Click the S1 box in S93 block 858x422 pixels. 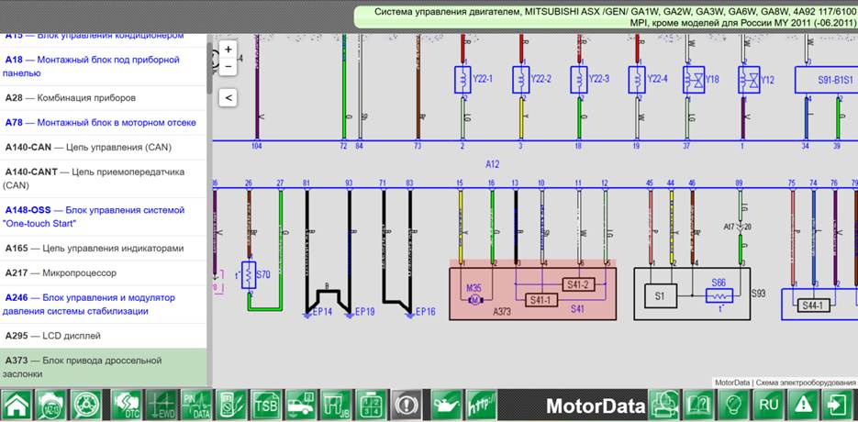661,295
